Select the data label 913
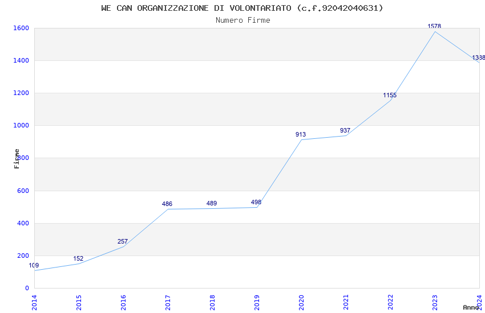 [301, 134]
